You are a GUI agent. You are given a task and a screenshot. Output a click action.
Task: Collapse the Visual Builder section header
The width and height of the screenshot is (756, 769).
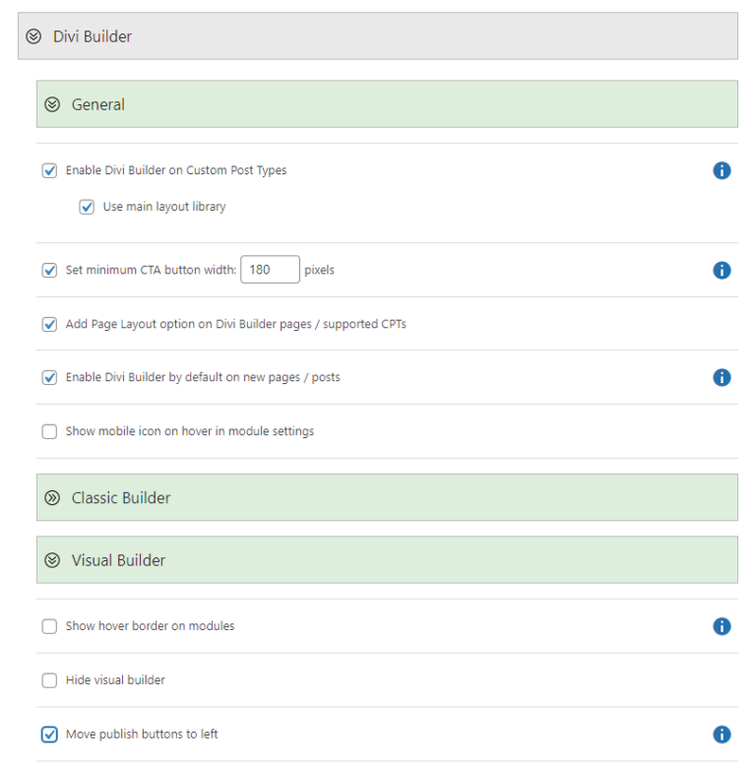click(x=387, y=560)
